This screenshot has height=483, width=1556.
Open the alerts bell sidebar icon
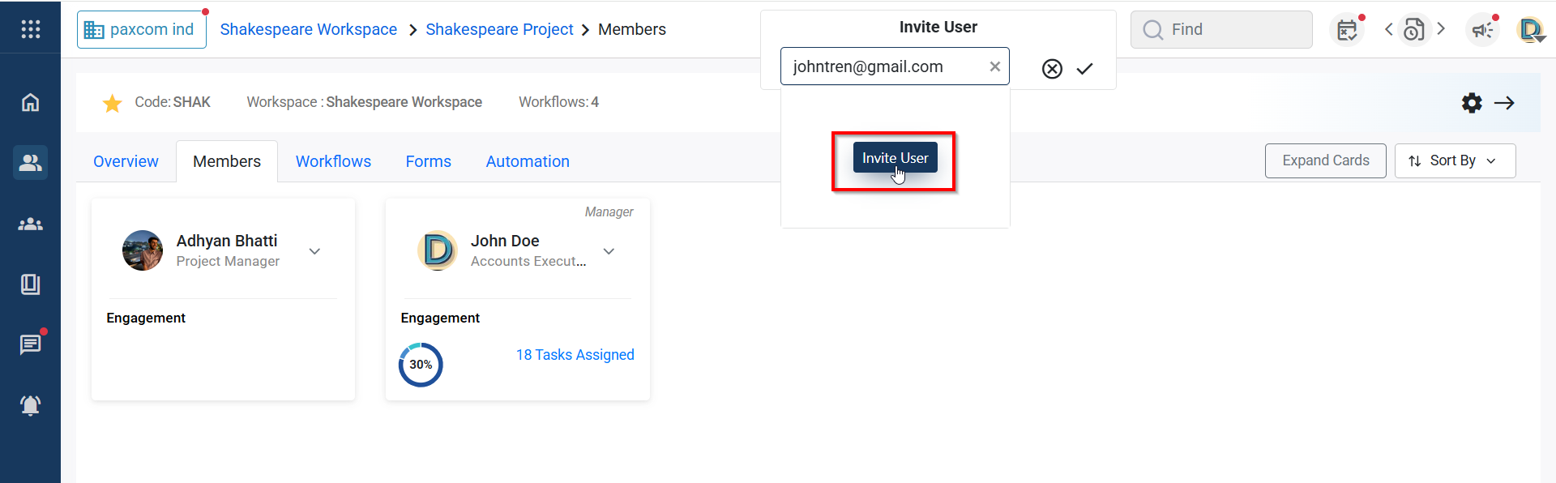coord(30,405)
